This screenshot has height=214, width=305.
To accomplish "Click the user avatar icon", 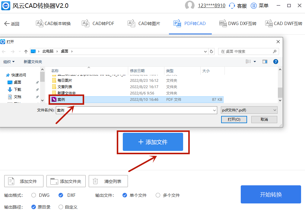I will click(190, 5).
